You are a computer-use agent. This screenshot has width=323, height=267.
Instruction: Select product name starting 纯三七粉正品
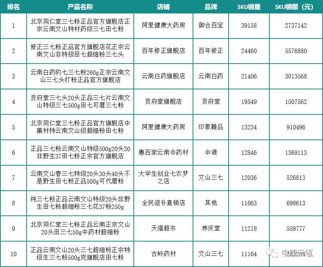pyautogui.click(x=80, y=203)
